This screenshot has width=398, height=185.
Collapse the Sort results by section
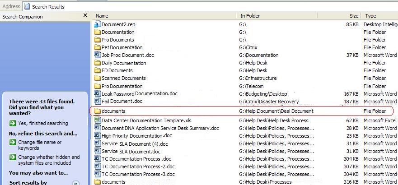tap(76, 183)
